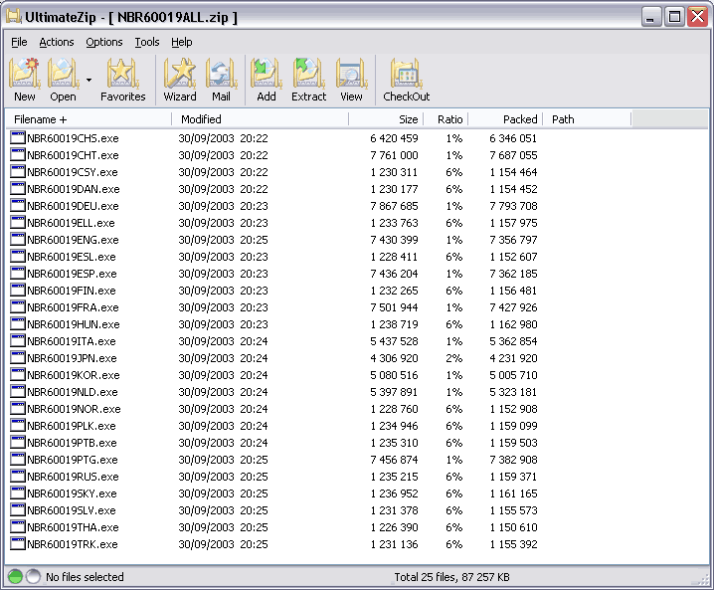Select file icon of NBR60019ENG.exe

pyautogui.click(x=18, y=239)
